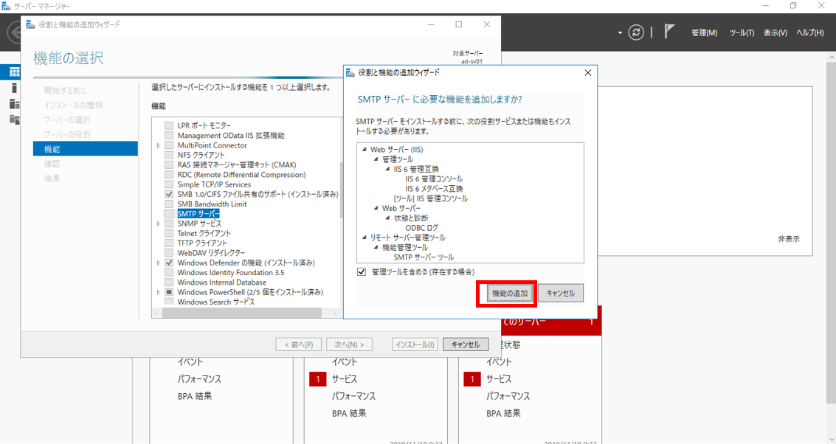Click BPA 結果 in the middle server tile
Viewport: 836px width, 444px height.
[x=349, y=413]
